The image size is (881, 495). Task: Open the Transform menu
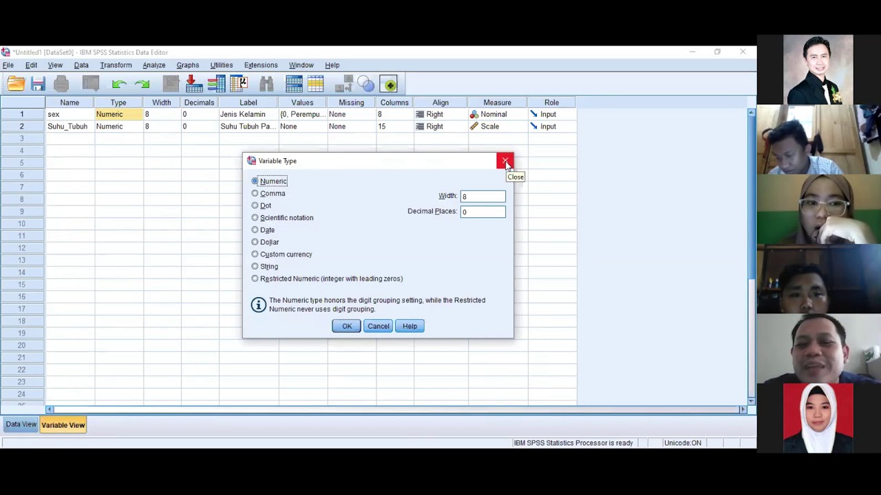tap(116, 65)
